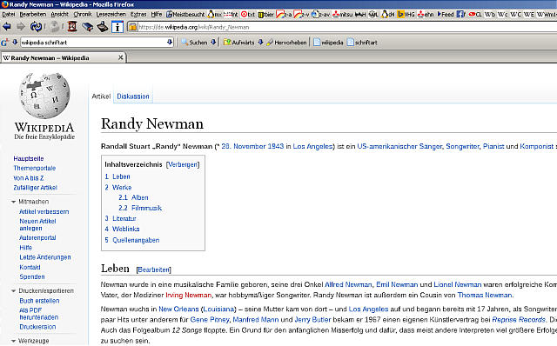Open the Facebook bookmark icon

coord(460,14)
